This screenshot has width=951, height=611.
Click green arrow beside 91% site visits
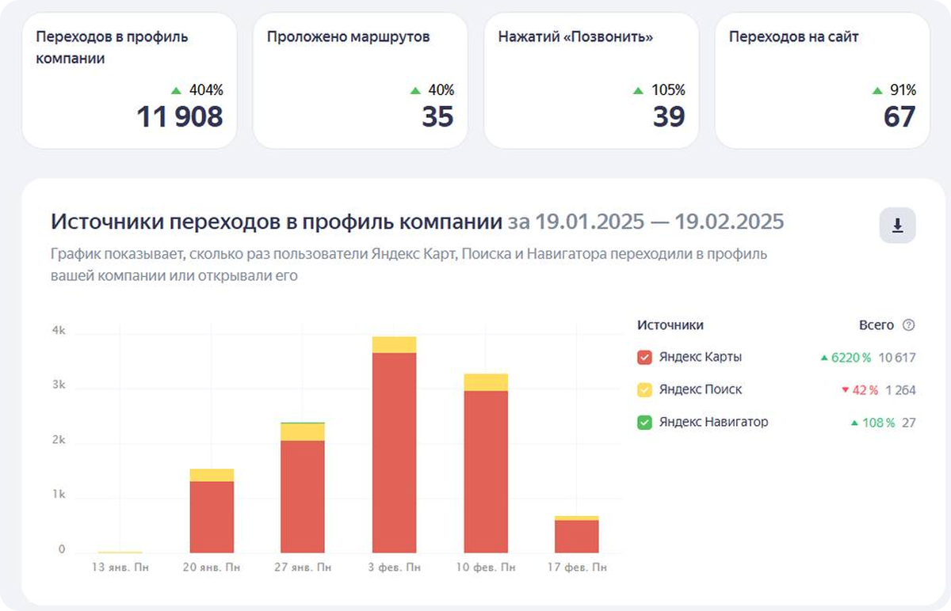pos(877,90)
